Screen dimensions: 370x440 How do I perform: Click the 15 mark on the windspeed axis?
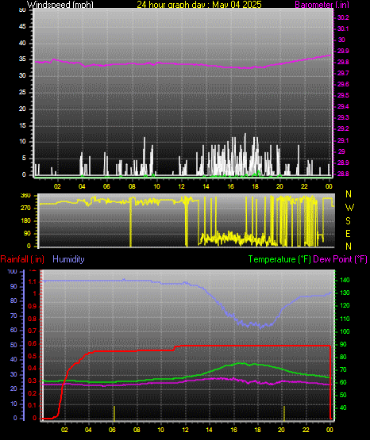coord(22,125)
